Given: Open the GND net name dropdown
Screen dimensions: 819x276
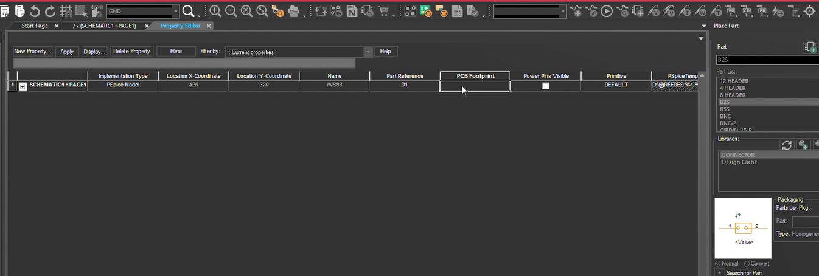Looking at the screenshot, I should coord(176,11).
